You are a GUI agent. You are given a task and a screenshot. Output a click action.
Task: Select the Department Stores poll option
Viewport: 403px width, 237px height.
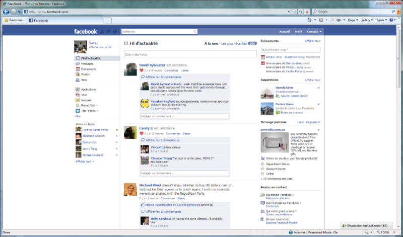(263, 164)
